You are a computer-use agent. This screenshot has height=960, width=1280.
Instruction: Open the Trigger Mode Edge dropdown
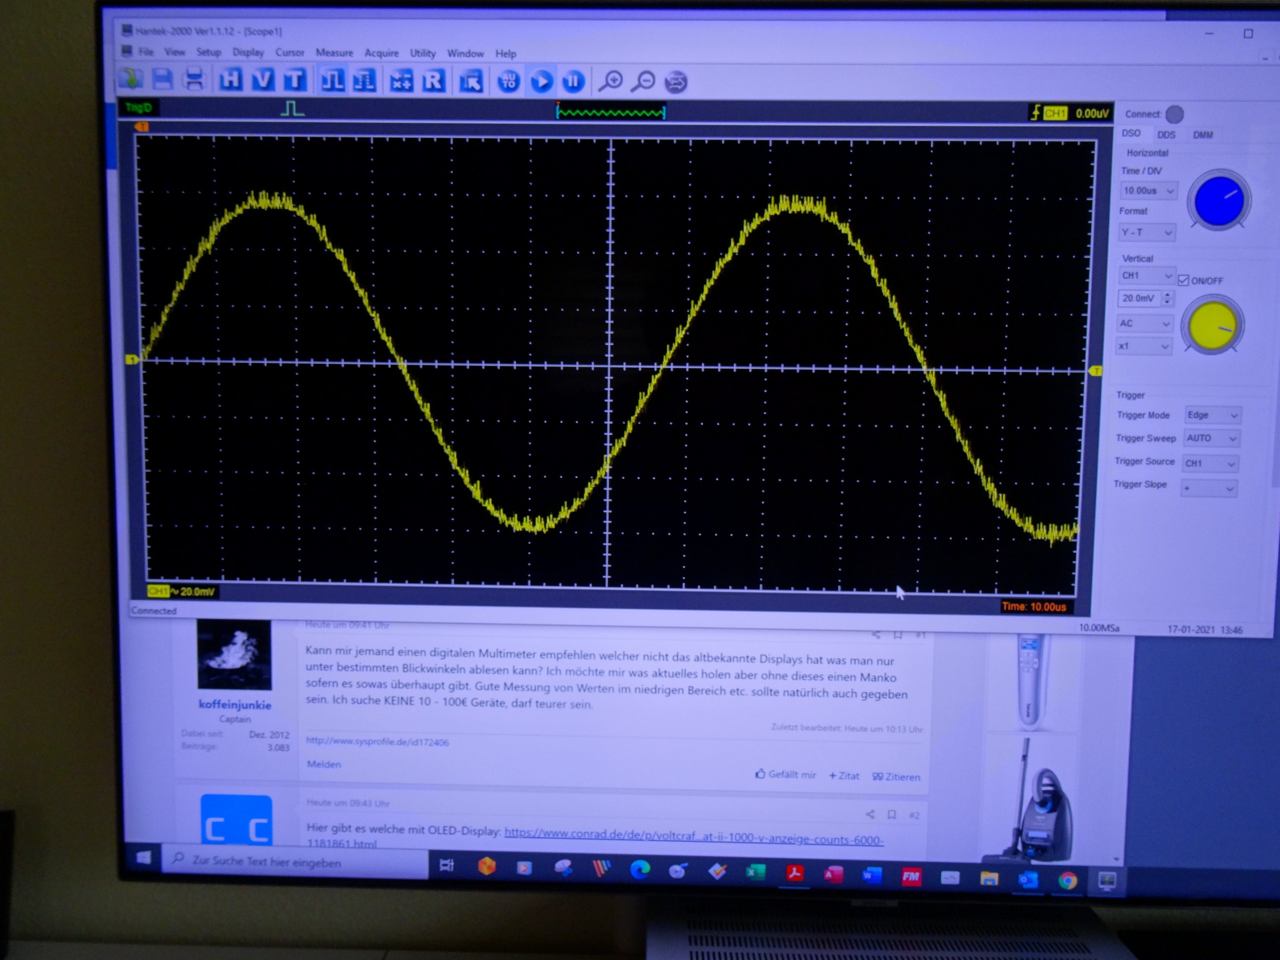tap(1234, 415)
